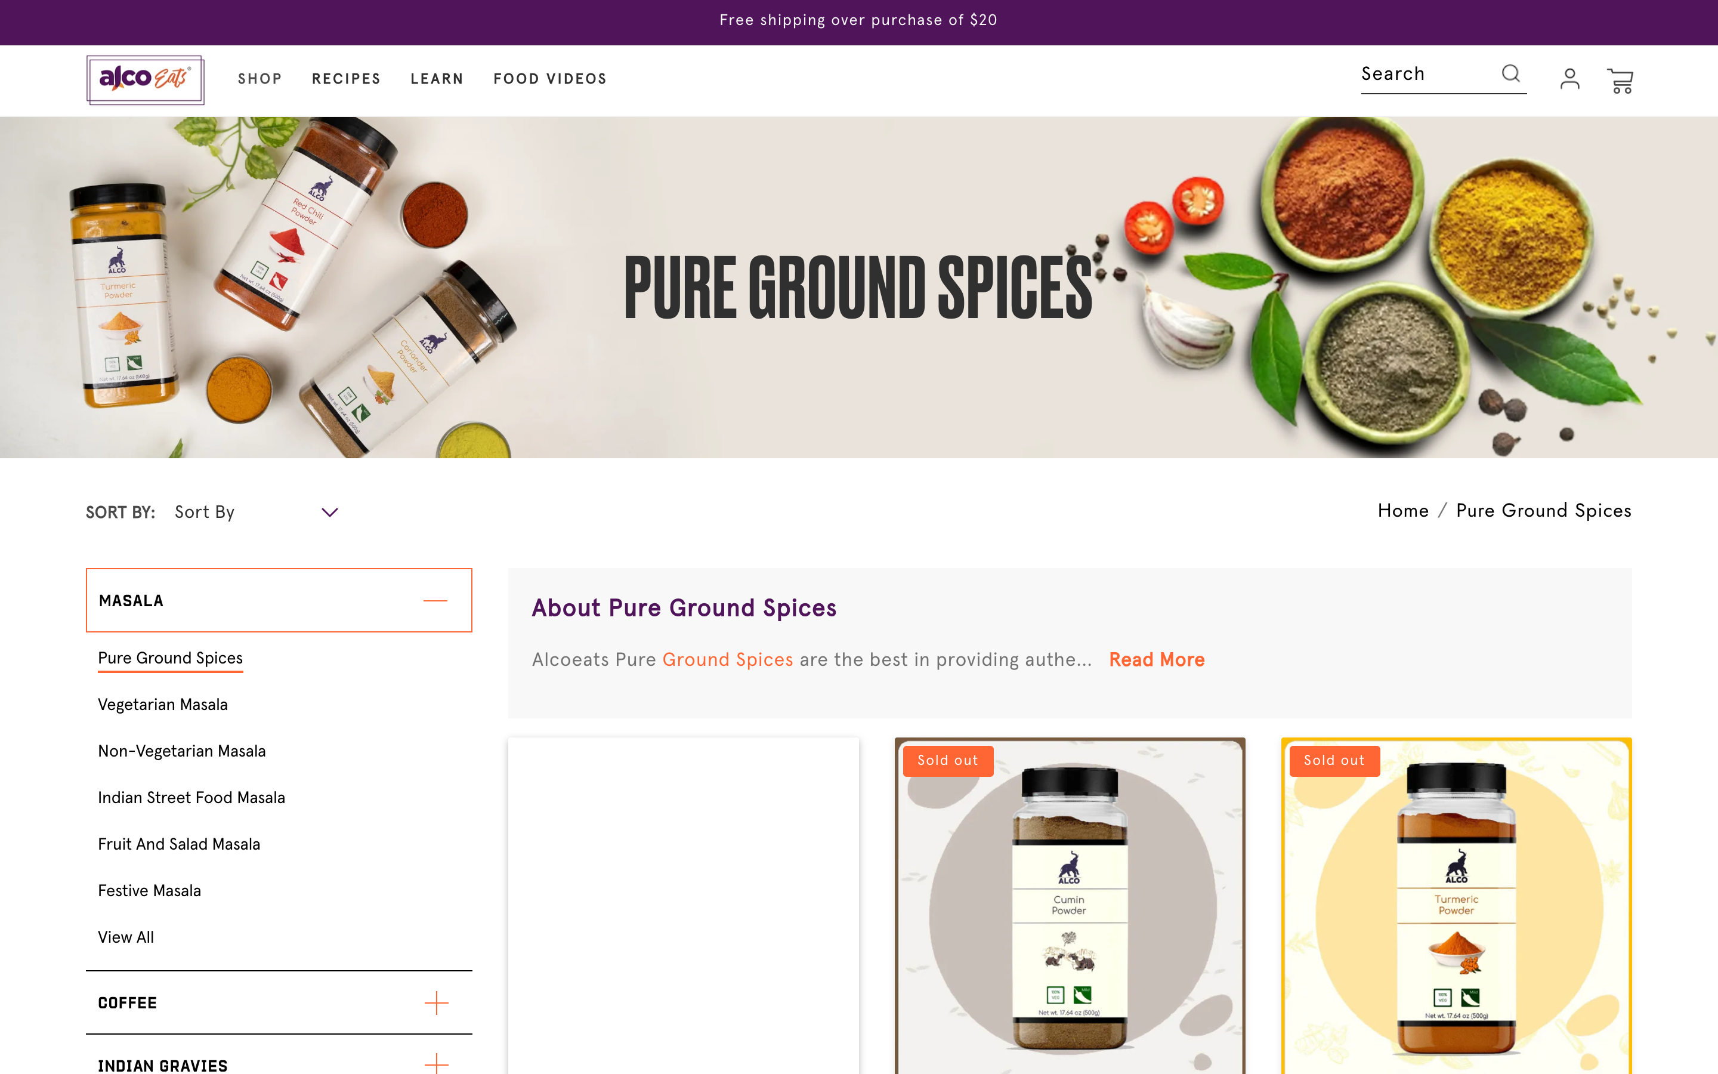The height and width of the screenshot is (1074, 1718).
Task: Expand the COFFEE category plus icon
Action: 436,1002
